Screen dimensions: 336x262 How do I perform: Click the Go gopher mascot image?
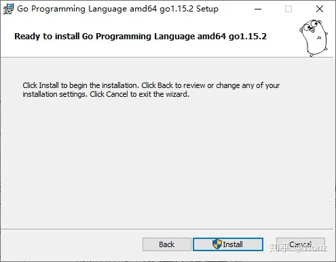[314, 38]
